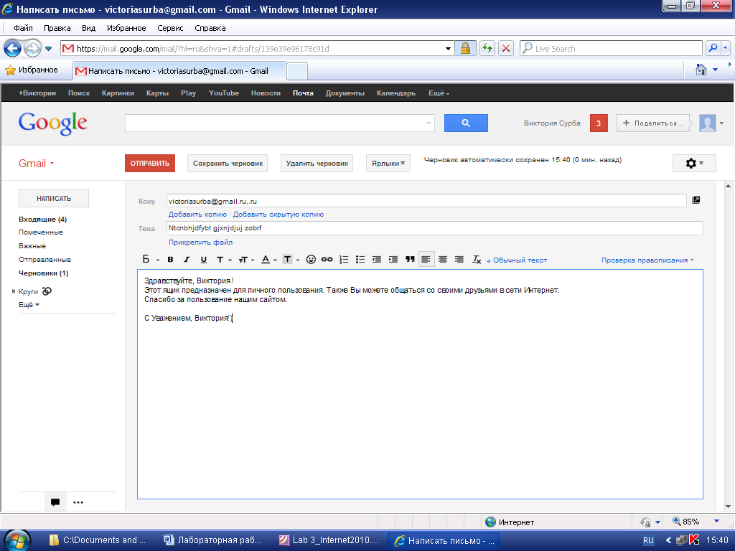
Task: Open Сервис menu in Internet Explorer
Action: 170,28
